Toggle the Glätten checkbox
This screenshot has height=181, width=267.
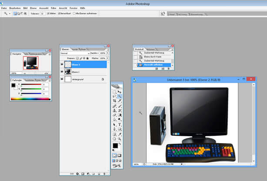pos(48,13)
